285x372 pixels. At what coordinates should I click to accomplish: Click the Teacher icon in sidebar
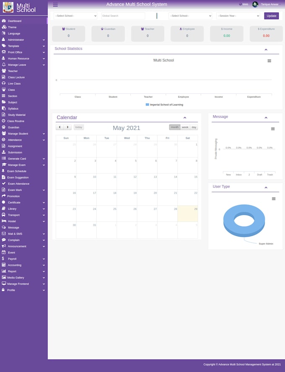[3, 71]
